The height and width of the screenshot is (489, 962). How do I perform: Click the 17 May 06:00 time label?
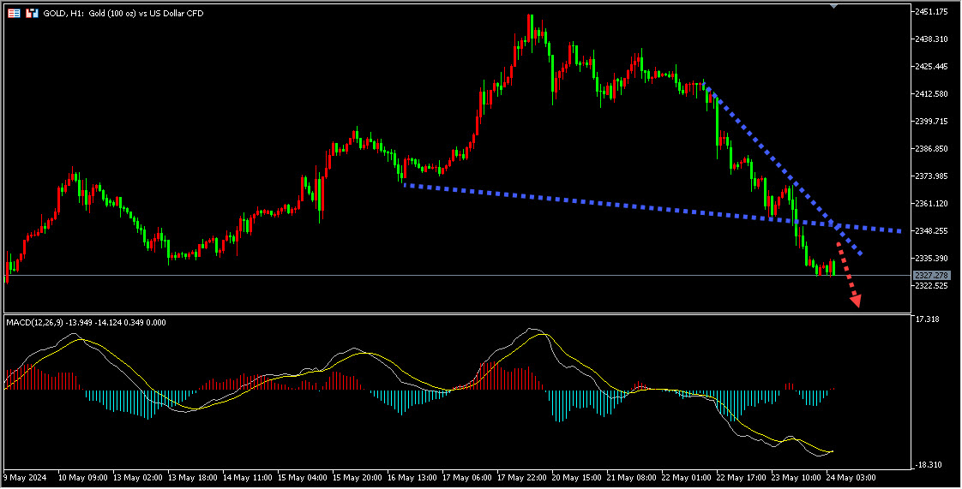pyautogui.click(x=467, y=477)
